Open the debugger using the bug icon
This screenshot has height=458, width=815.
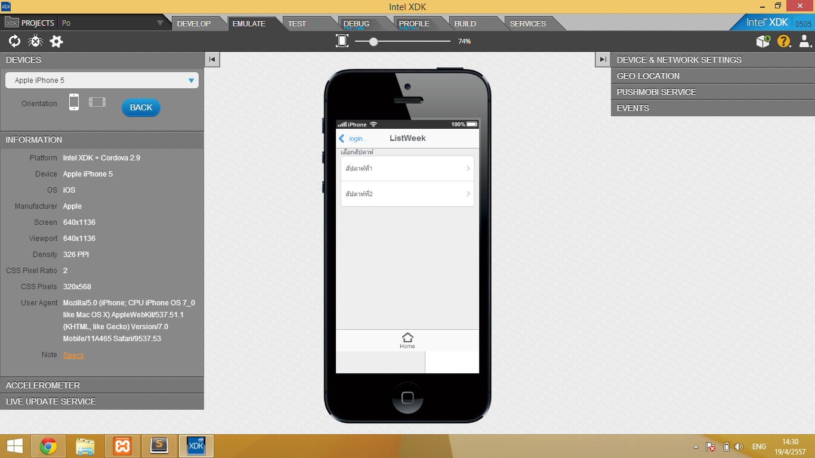pos(35,41)
